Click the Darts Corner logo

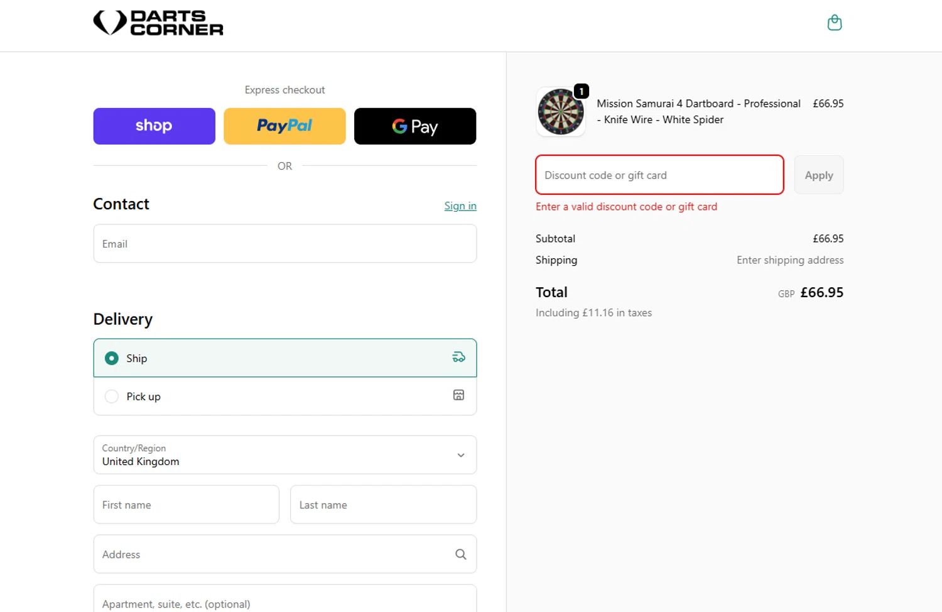(158, 23)
